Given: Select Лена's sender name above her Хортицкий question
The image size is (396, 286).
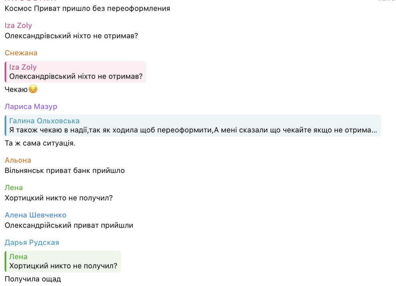Looking at the screenshot, I should click(x=14, y=188).
